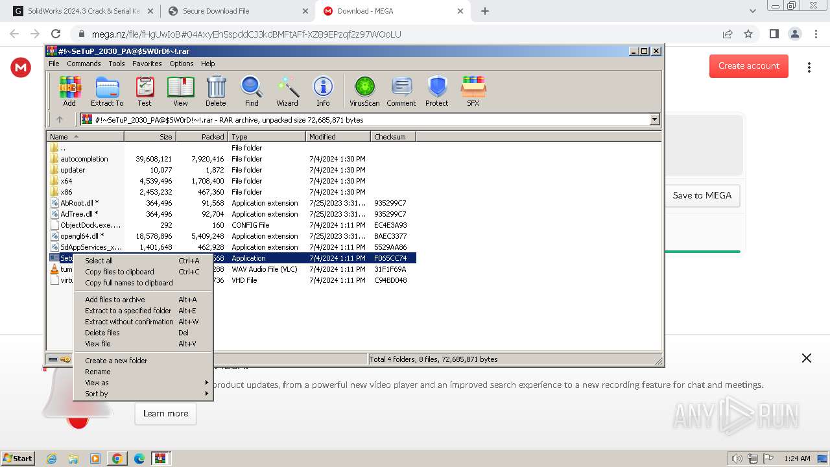830x467 pixels.
Task: Sort by the Packed column header
Action: click(x=202, y=137)
